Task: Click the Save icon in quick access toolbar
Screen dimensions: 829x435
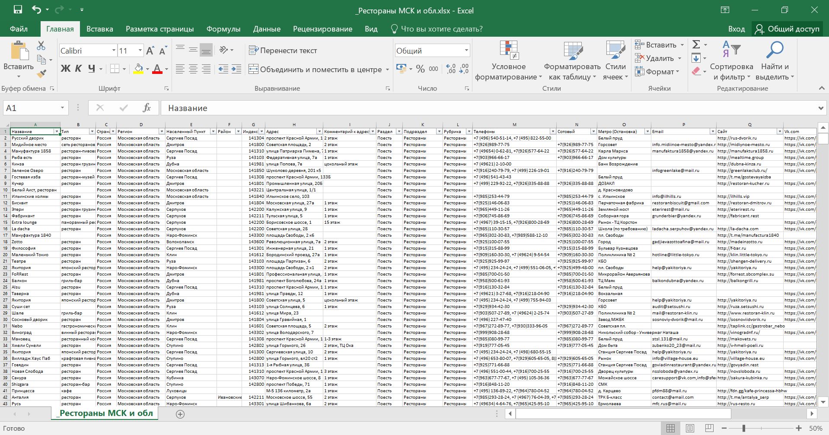Action: point(18,10)
